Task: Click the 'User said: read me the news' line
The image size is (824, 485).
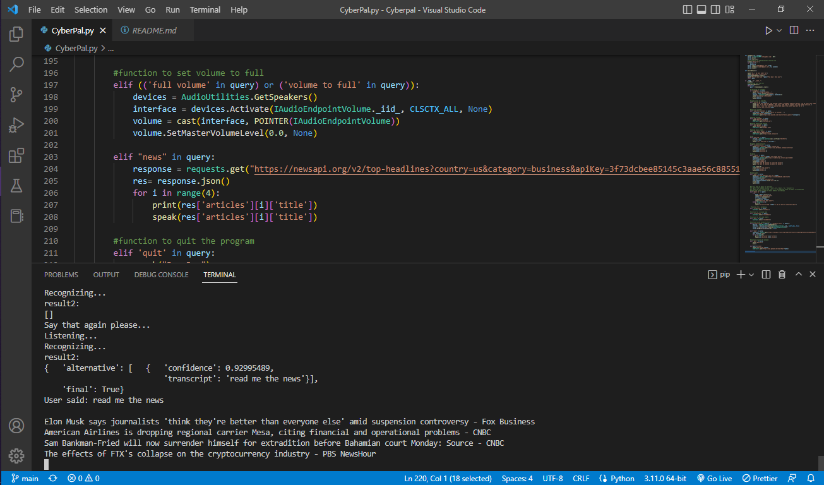Action: [x=104, y=400]
